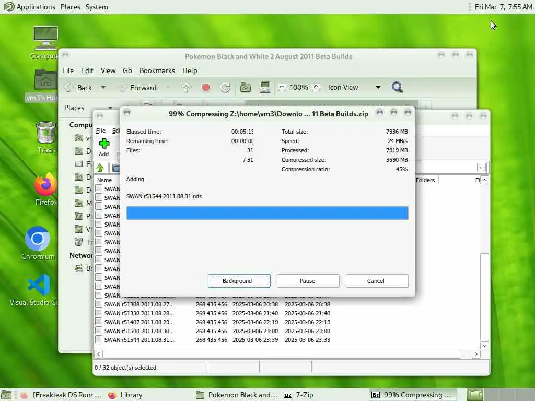Screen dimensions: 535x401
Task: Go Back in file manager
Action: click(78, 88)
